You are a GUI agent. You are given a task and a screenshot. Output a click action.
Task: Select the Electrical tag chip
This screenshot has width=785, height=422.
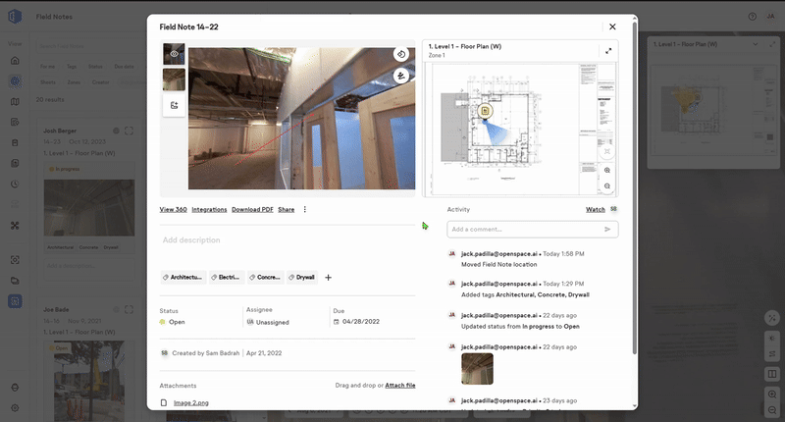[227, 278]
